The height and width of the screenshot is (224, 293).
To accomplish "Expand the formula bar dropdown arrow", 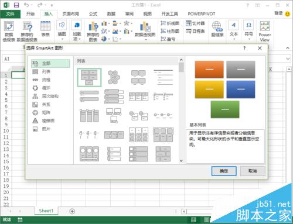I will click(x=288, y=58).
